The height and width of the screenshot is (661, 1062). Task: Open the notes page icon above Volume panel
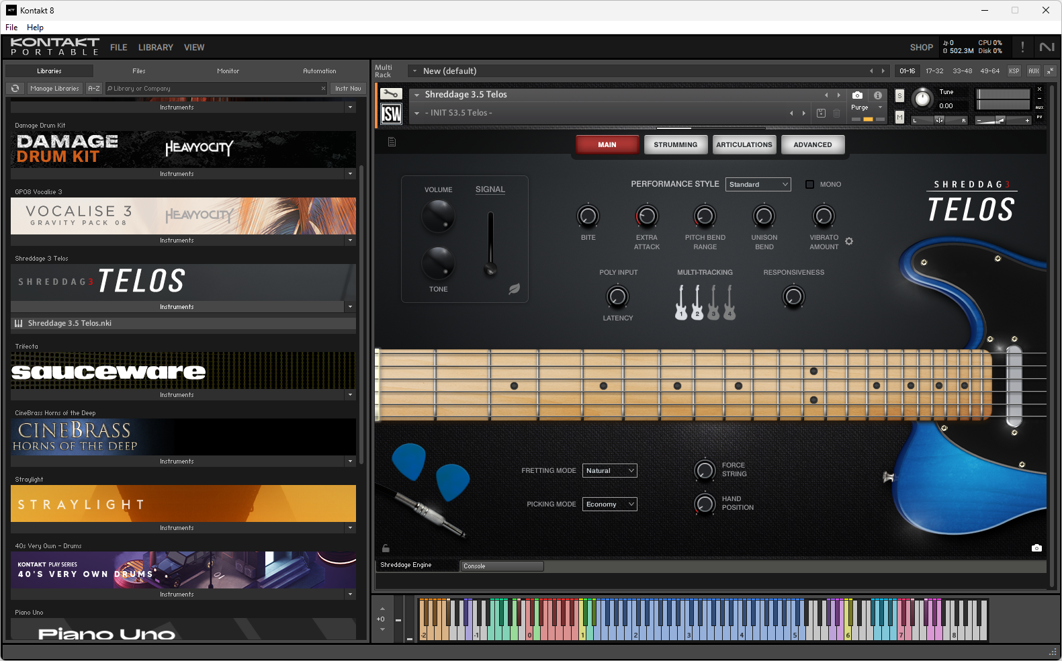click(x=392, y=142)
